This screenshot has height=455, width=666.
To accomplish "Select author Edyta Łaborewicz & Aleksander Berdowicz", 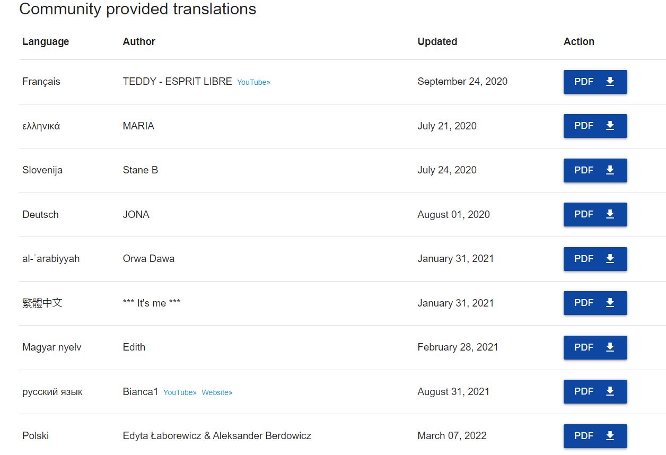I will pos(217,436).
